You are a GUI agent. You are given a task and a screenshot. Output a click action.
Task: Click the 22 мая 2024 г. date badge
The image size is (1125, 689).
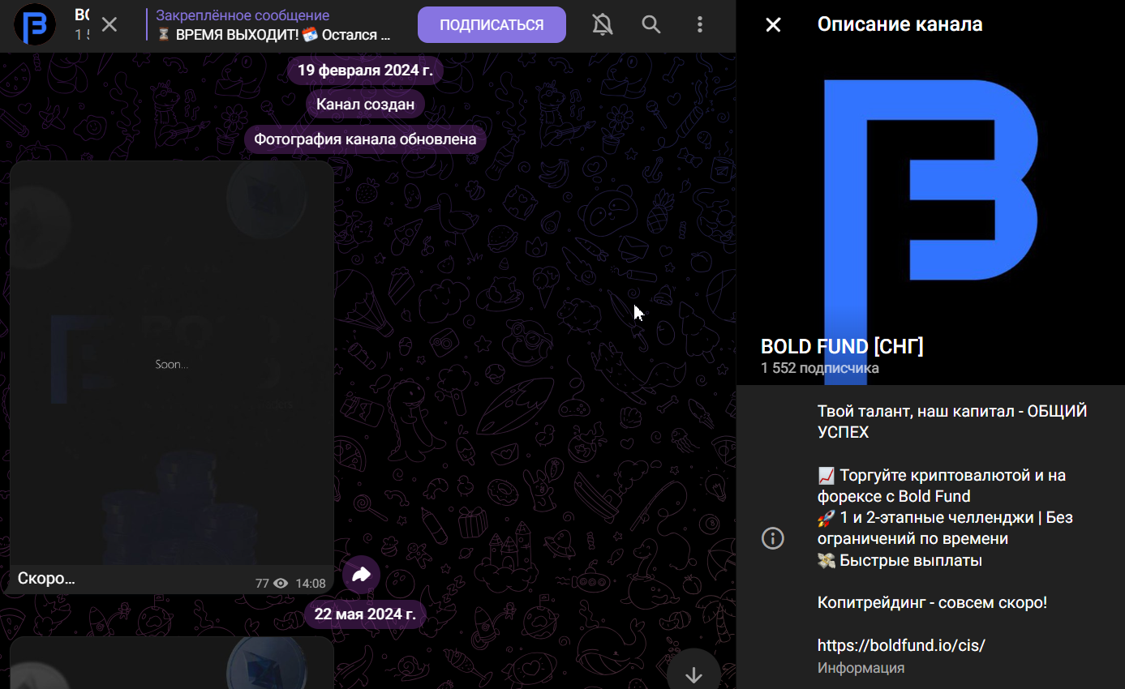365,614
